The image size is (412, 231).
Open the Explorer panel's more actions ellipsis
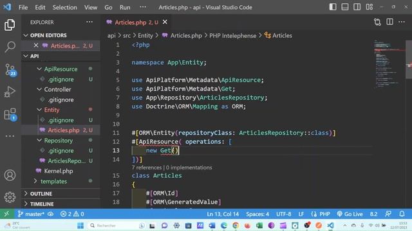click(x=89, y=22)
